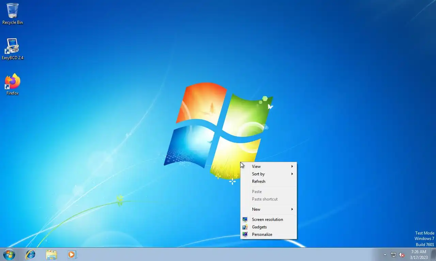Click the Show desktop strip at taskbar end
The width and height of the screenshot is (436, 261).
433,254
